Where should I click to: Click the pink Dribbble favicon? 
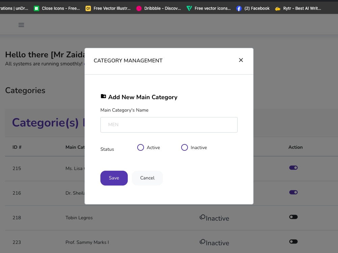[139, 8]
